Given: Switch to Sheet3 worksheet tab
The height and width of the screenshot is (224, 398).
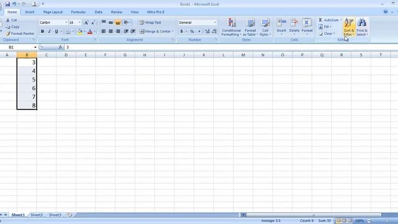Looking at the screenshot, I should (x=55, y=215).
